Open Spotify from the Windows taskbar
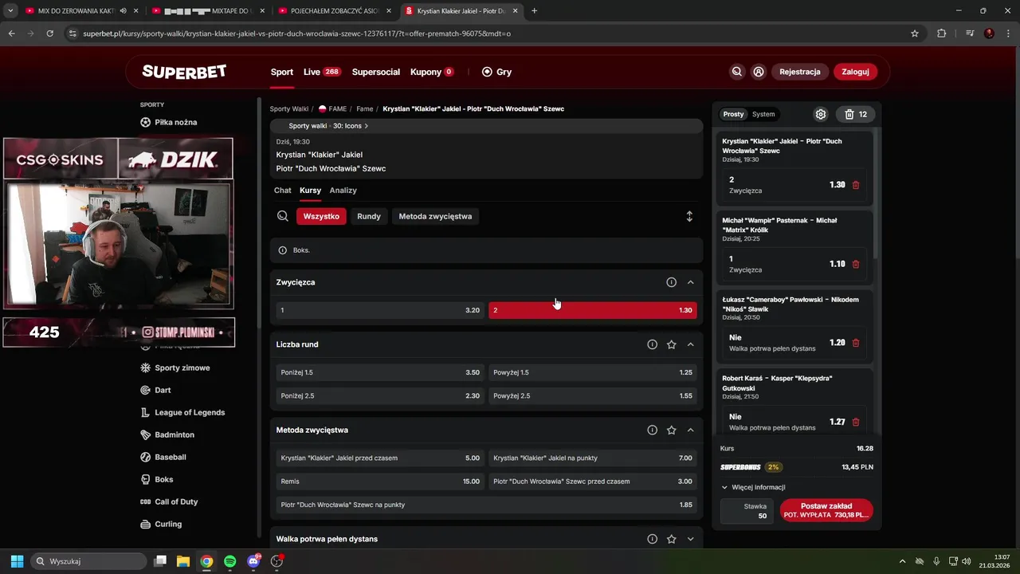The image size is (1020, 574). (230, 561)
